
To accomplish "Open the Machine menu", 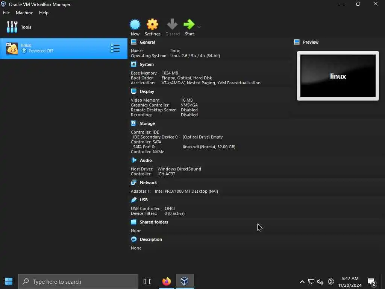I will click(x=24, y=12).
